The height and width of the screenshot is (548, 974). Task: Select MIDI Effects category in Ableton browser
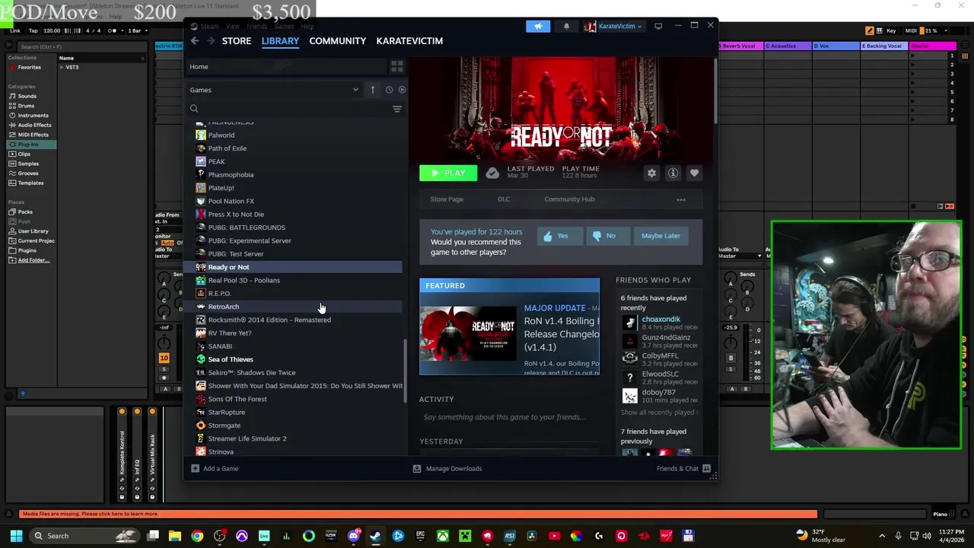click(x=33, y=135)
